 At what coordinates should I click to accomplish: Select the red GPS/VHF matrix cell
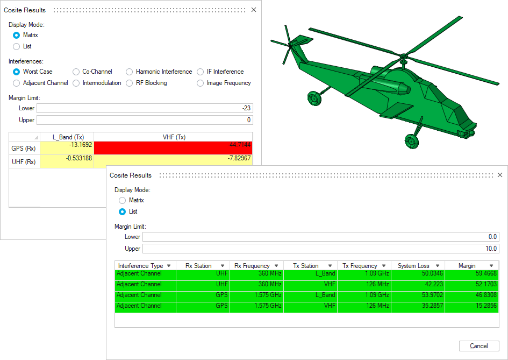click(x=173, y=148)
